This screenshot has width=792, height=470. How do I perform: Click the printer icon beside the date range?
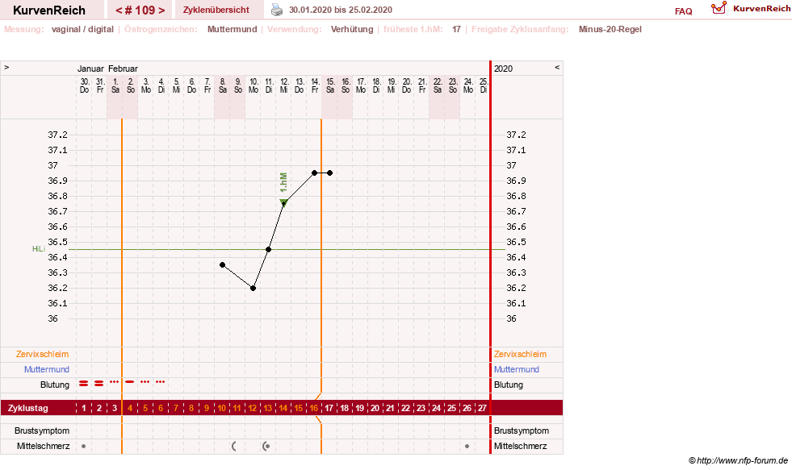tap(277, 10)
